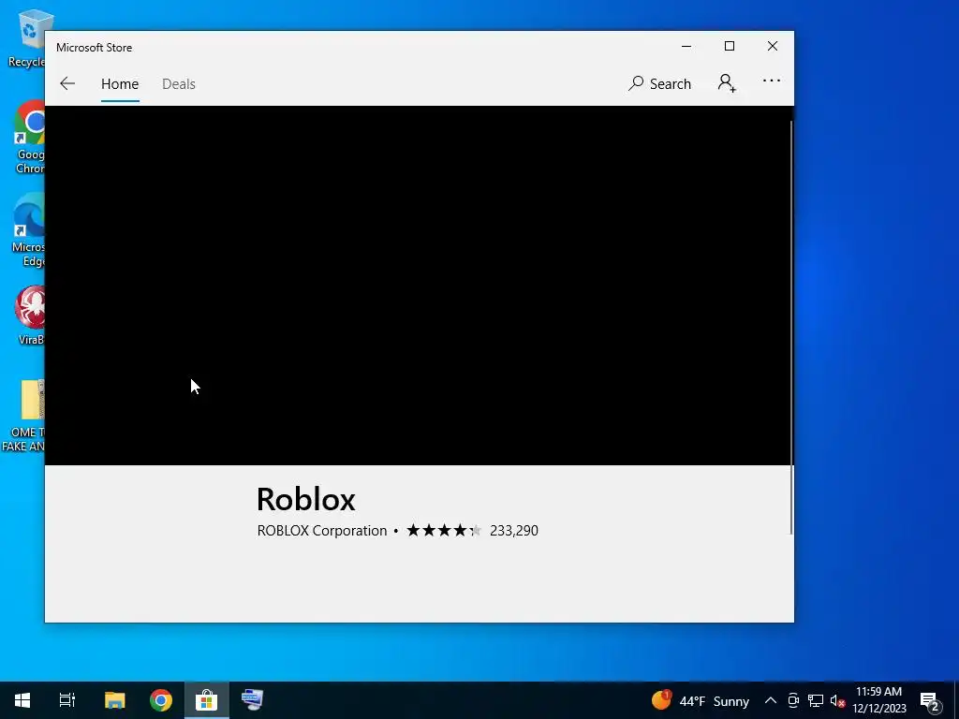This screenshot has height=719, width=959.
Task: Select the zipped folder desktop icon
Action: (24, 416)
